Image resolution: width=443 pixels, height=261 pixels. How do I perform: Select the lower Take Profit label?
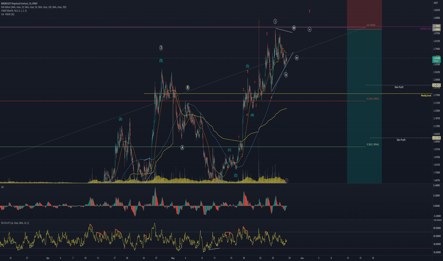click(401, 140)
